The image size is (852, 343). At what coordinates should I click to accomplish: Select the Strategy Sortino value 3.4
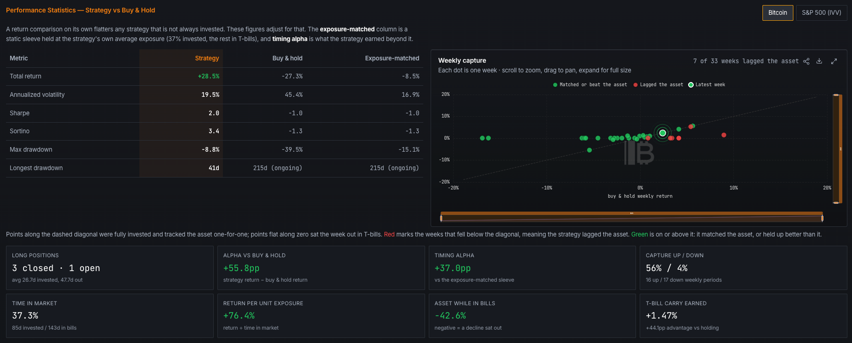coord(214,131)
